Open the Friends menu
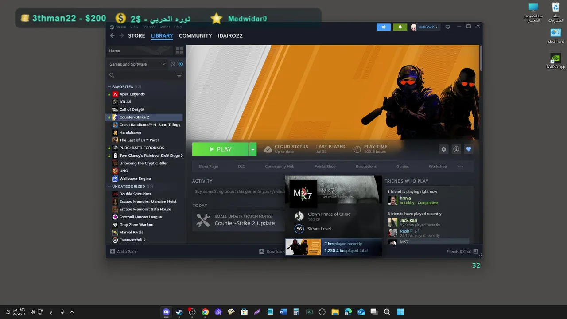 148,27
